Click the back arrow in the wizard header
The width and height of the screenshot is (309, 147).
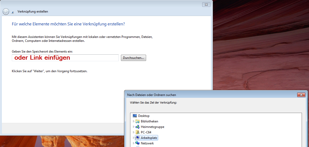coord(6,12)
